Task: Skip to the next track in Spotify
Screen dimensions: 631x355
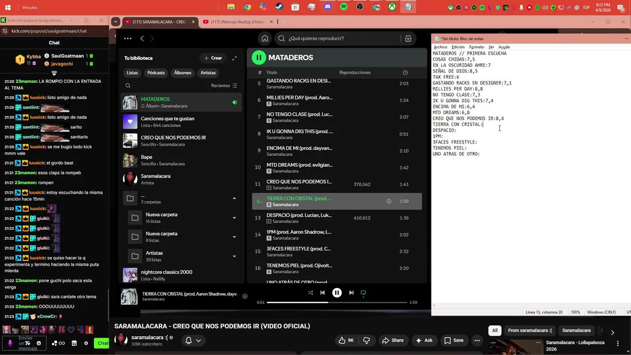Action: (351, 293)
